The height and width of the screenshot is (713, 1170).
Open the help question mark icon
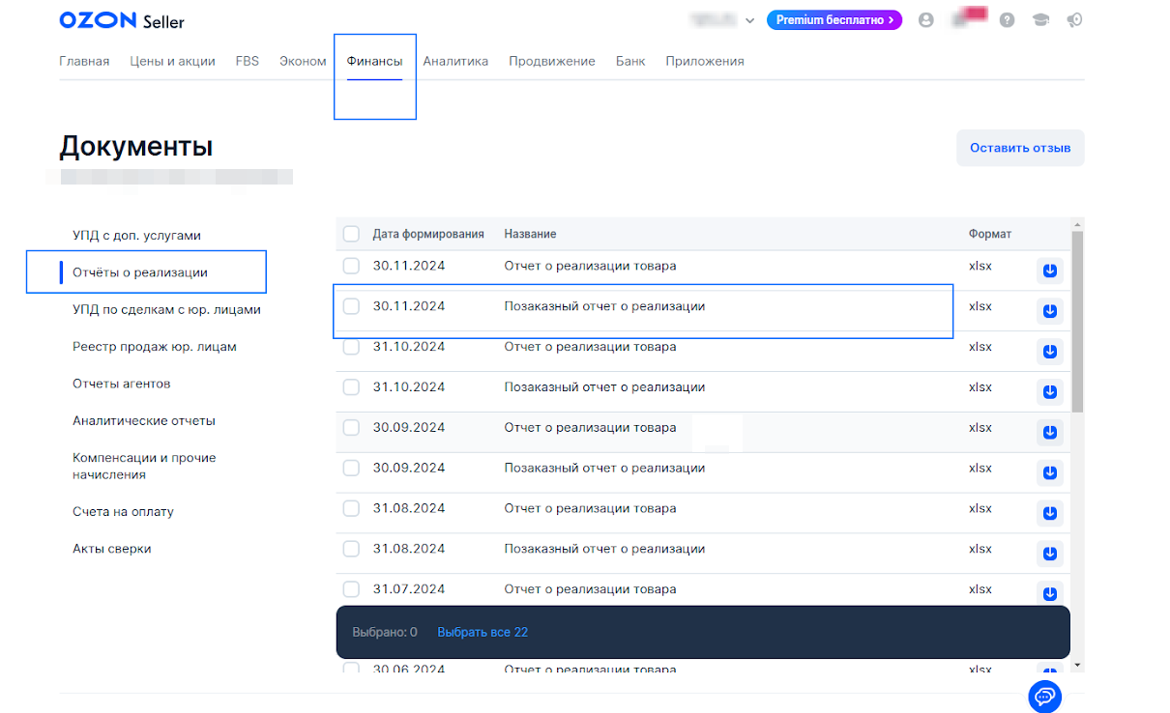click(1007, 20)
